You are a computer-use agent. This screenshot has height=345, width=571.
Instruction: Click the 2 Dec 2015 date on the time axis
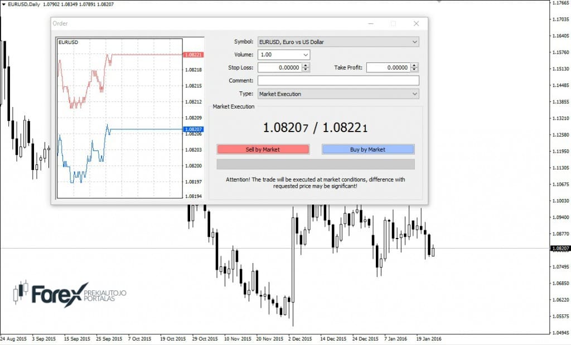click(300, 339)
